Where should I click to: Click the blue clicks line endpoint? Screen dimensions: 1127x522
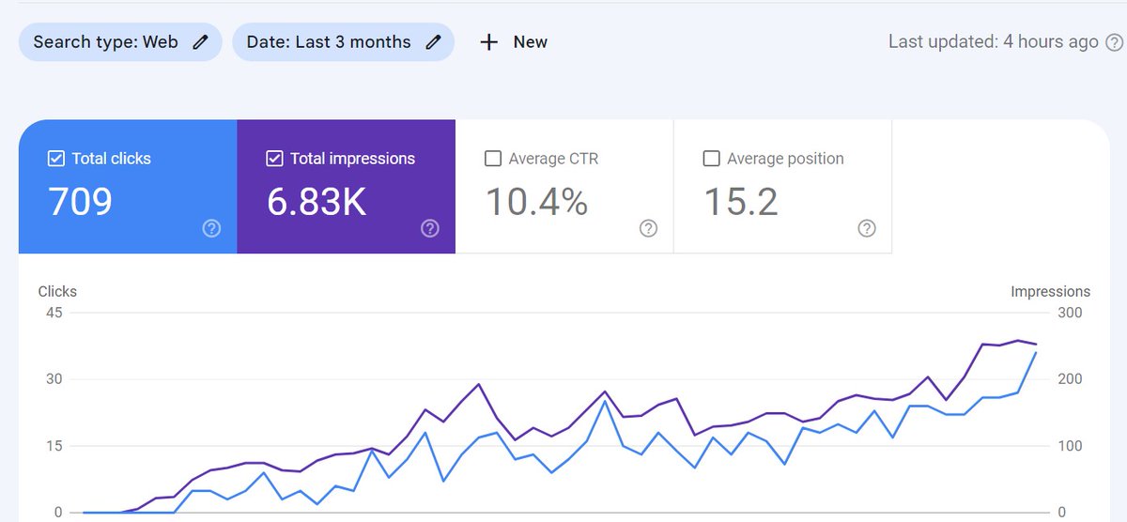[x=1036, y=352]
